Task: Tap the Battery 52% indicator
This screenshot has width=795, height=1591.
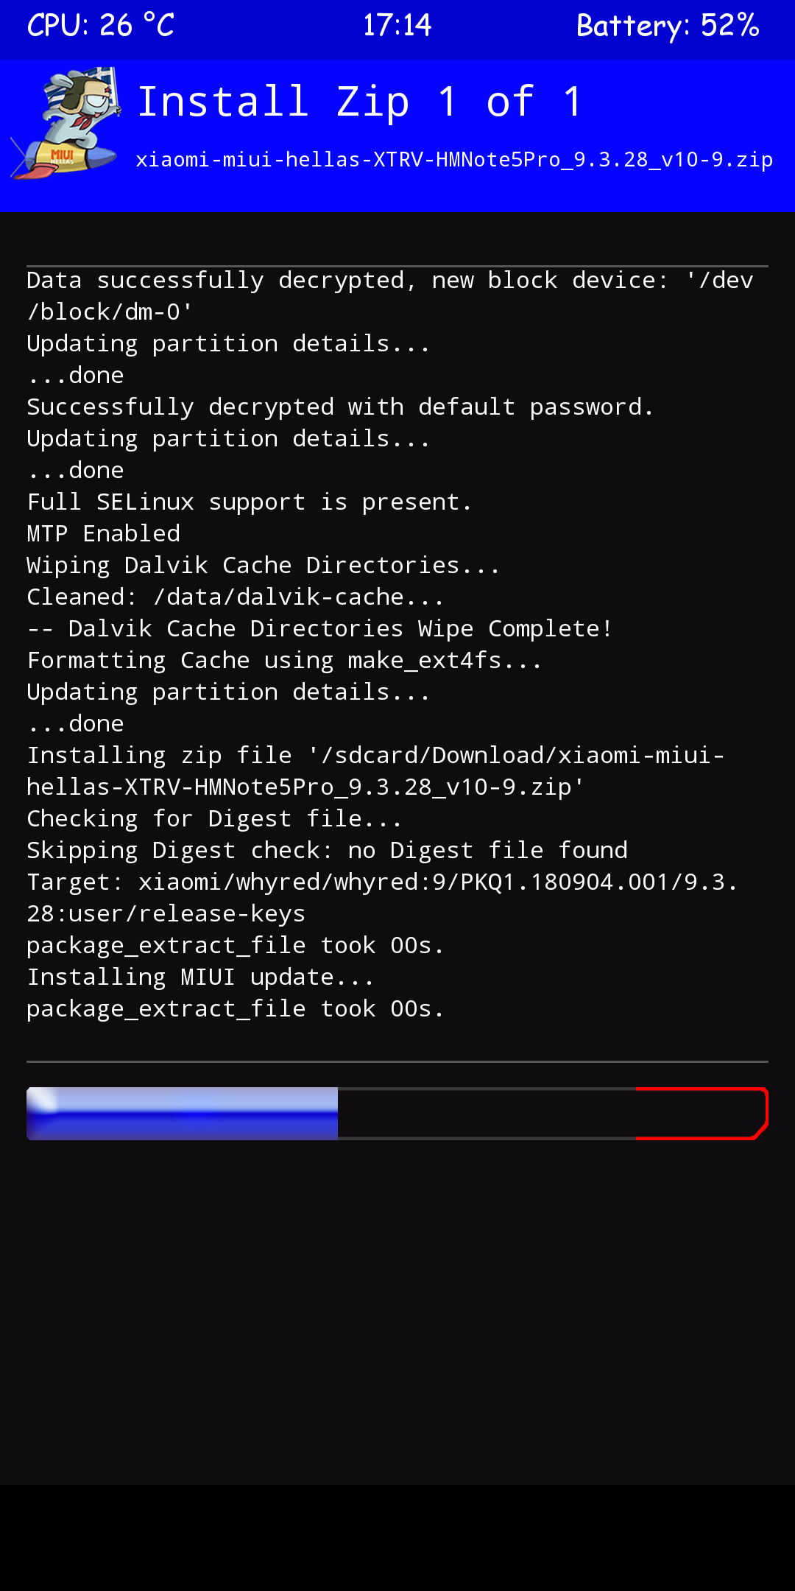Action: [x=667, y=26]
